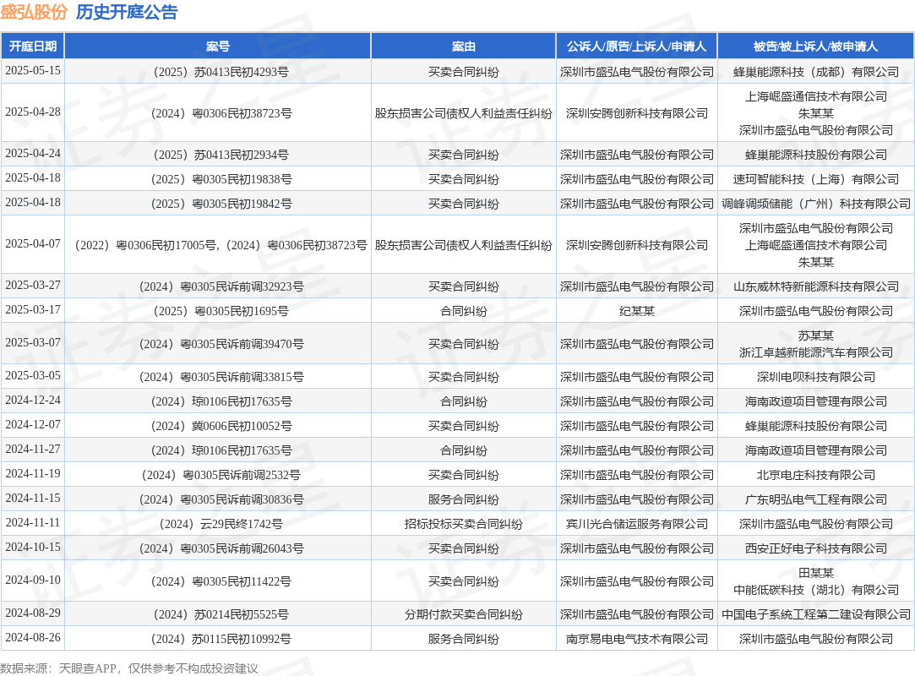Click defendant 深圳电呗科技有限公司
Viewport: 915px width, 676px height.
pos(816,377)
